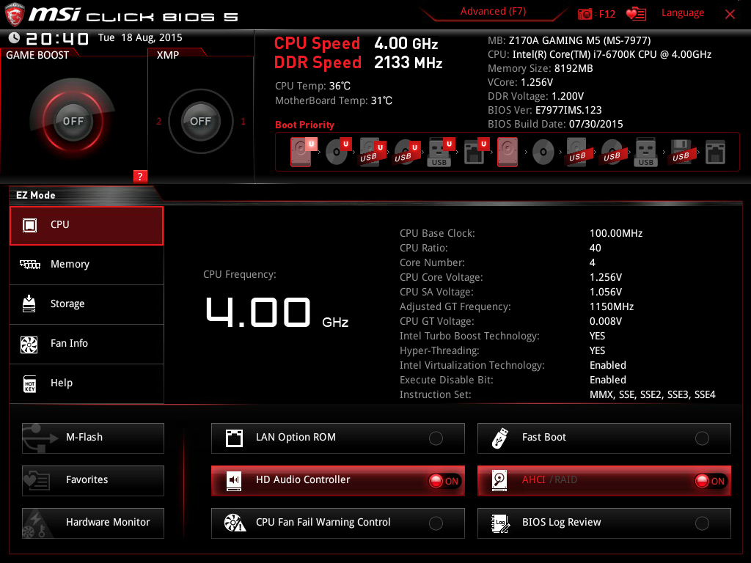Select the UEFI USB CD/DVD boot icon
The width and height of the screenshot is (751, 563).
406,152
